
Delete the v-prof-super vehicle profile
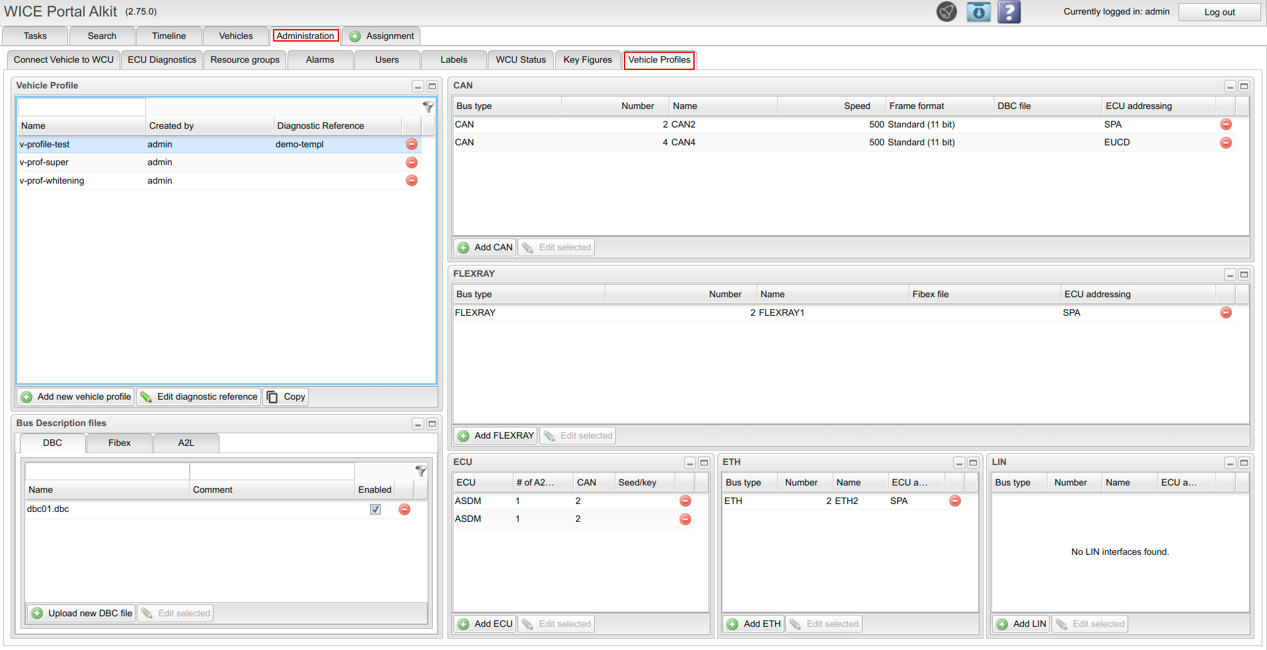click(412, 162)
